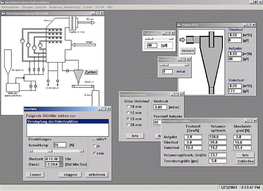Screen dimensions: 263x191
Task: Click the Zyklon P75 window title icon
Action: (x=179, y=25)
